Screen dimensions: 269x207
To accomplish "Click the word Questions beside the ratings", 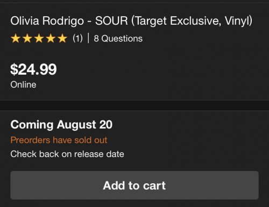I will 122,38.
